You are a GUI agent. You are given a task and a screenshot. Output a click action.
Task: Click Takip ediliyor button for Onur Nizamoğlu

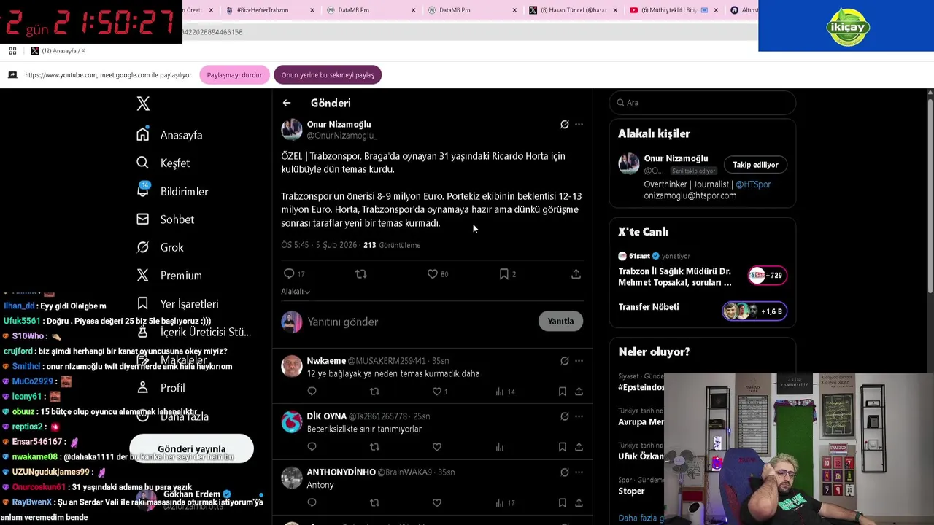(x=755, y=165)
